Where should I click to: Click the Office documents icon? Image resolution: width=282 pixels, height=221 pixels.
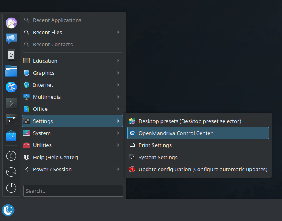[x=27, y=109]
